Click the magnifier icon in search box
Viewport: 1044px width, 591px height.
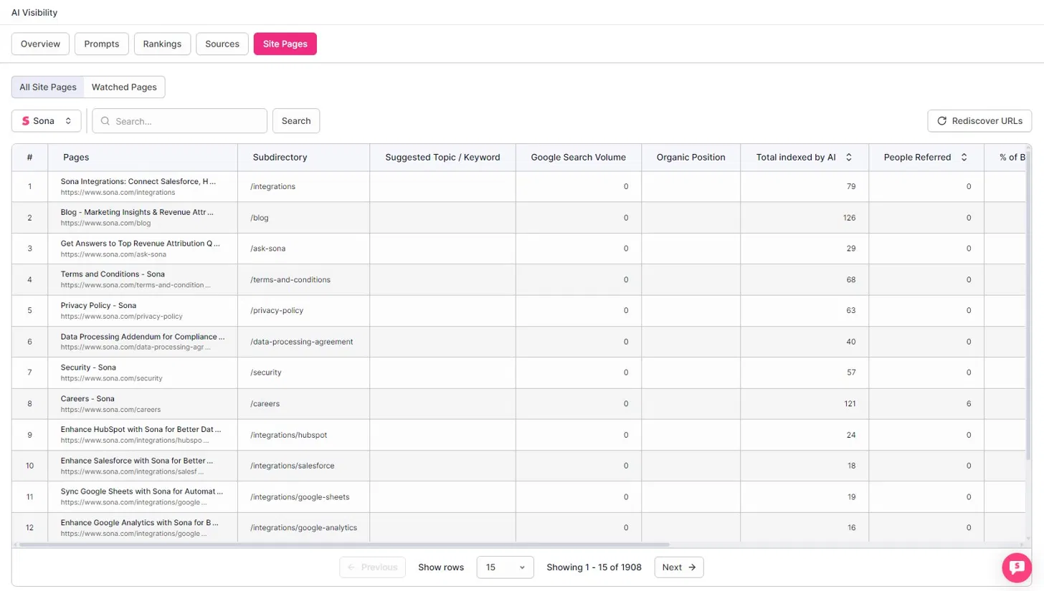click(105, 121)
